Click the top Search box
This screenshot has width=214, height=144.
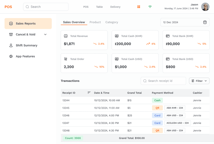tap(46, 7)
